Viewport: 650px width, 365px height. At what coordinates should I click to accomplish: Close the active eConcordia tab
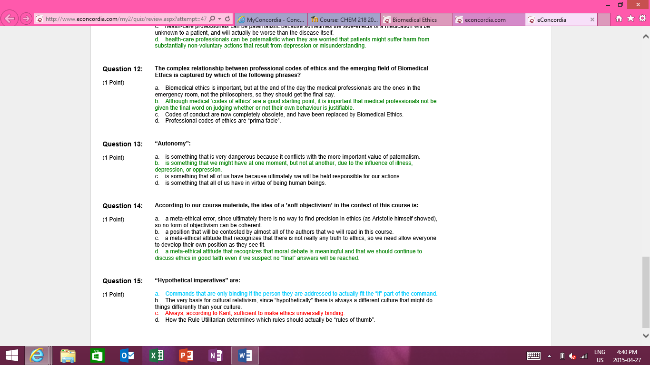click(592, 19)
